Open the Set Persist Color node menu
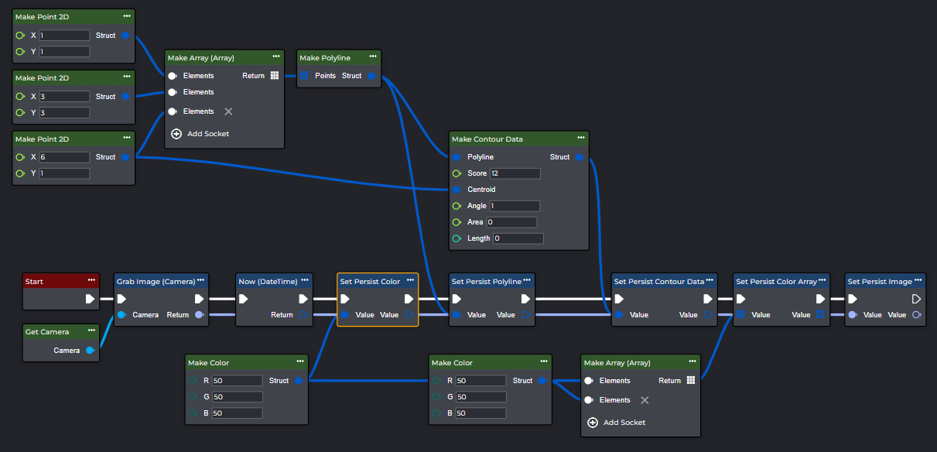 click(x=409, y=281)
